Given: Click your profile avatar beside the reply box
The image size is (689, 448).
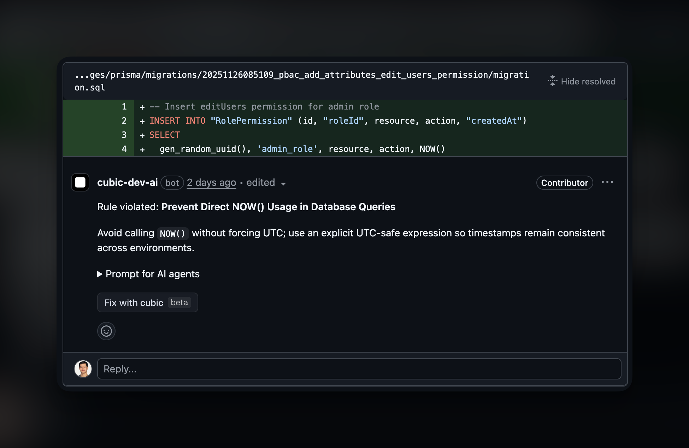Looking at the screenshot, I should pyautogui.click(x=83, y=369).
